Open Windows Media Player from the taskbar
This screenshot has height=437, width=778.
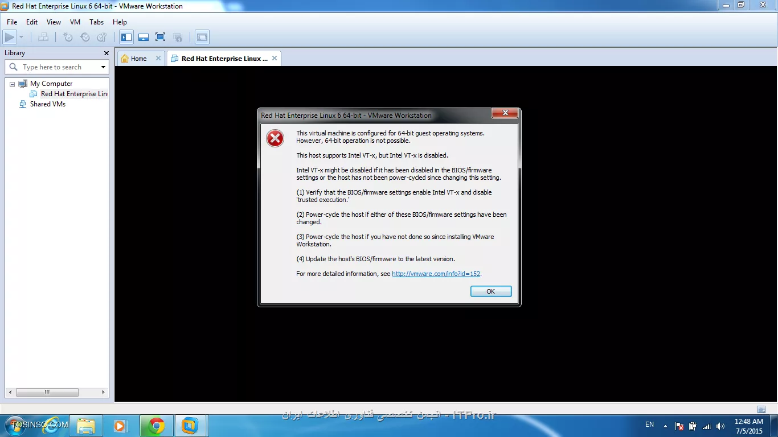(120, 426)
